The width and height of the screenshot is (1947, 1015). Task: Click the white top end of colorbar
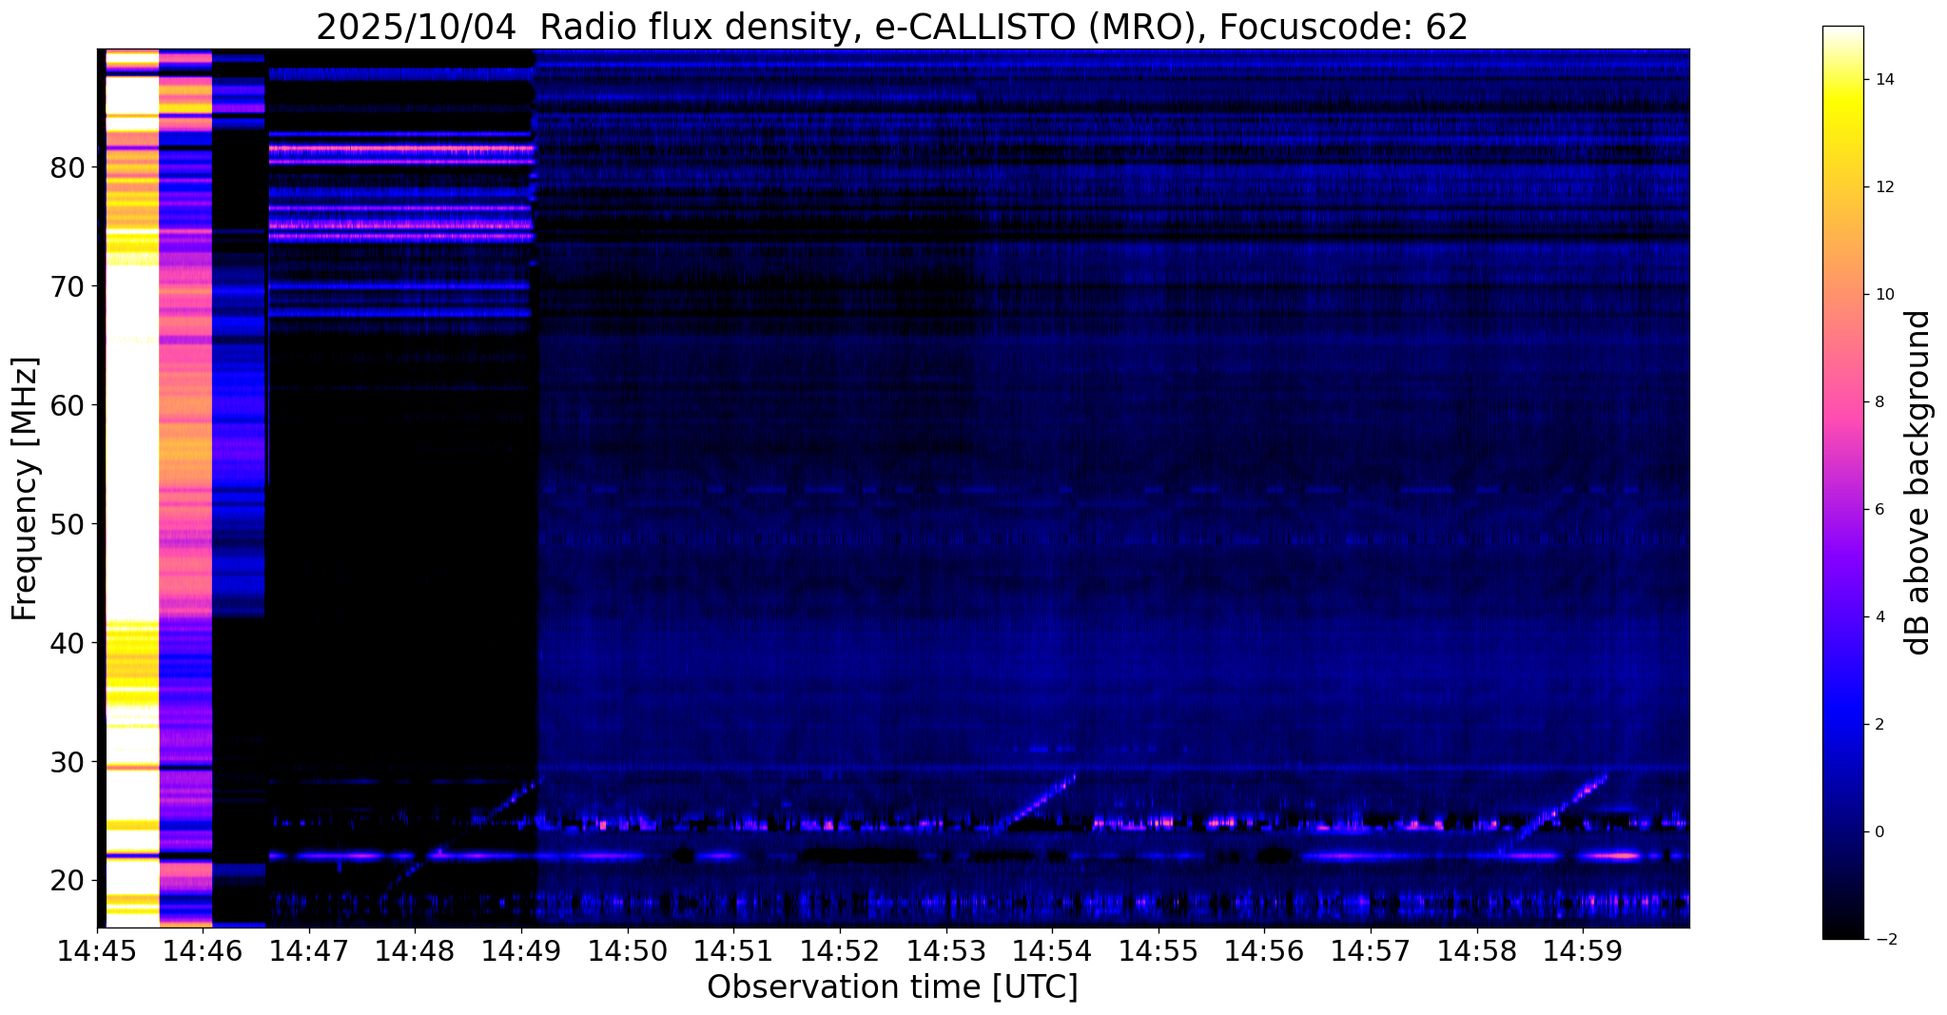tap(1842, 32)
